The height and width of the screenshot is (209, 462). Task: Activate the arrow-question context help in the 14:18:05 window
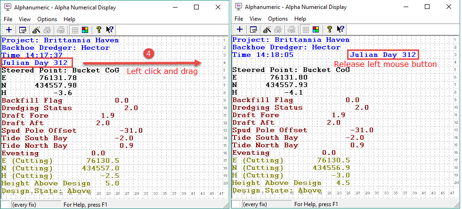pyautogui.click(x=340, y=29)
